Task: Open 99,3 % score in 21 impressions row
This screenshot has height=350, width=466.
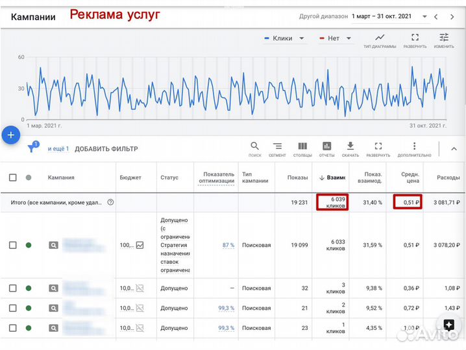Action: click(226, 308)
